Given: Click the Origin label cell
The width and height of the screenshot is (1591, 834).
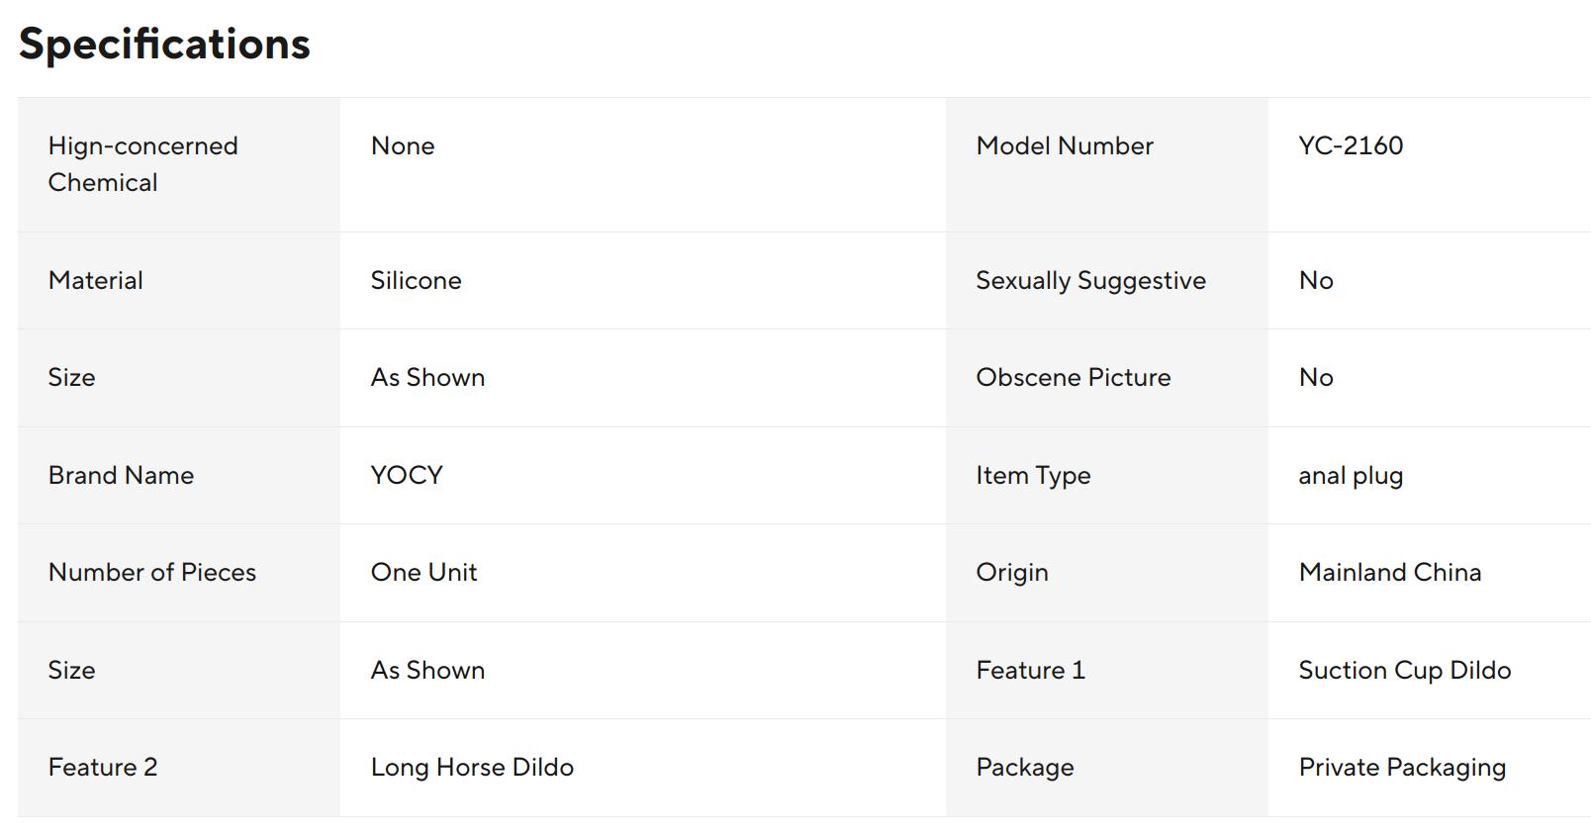Looking at the screenshot, I should point(1106,573).
